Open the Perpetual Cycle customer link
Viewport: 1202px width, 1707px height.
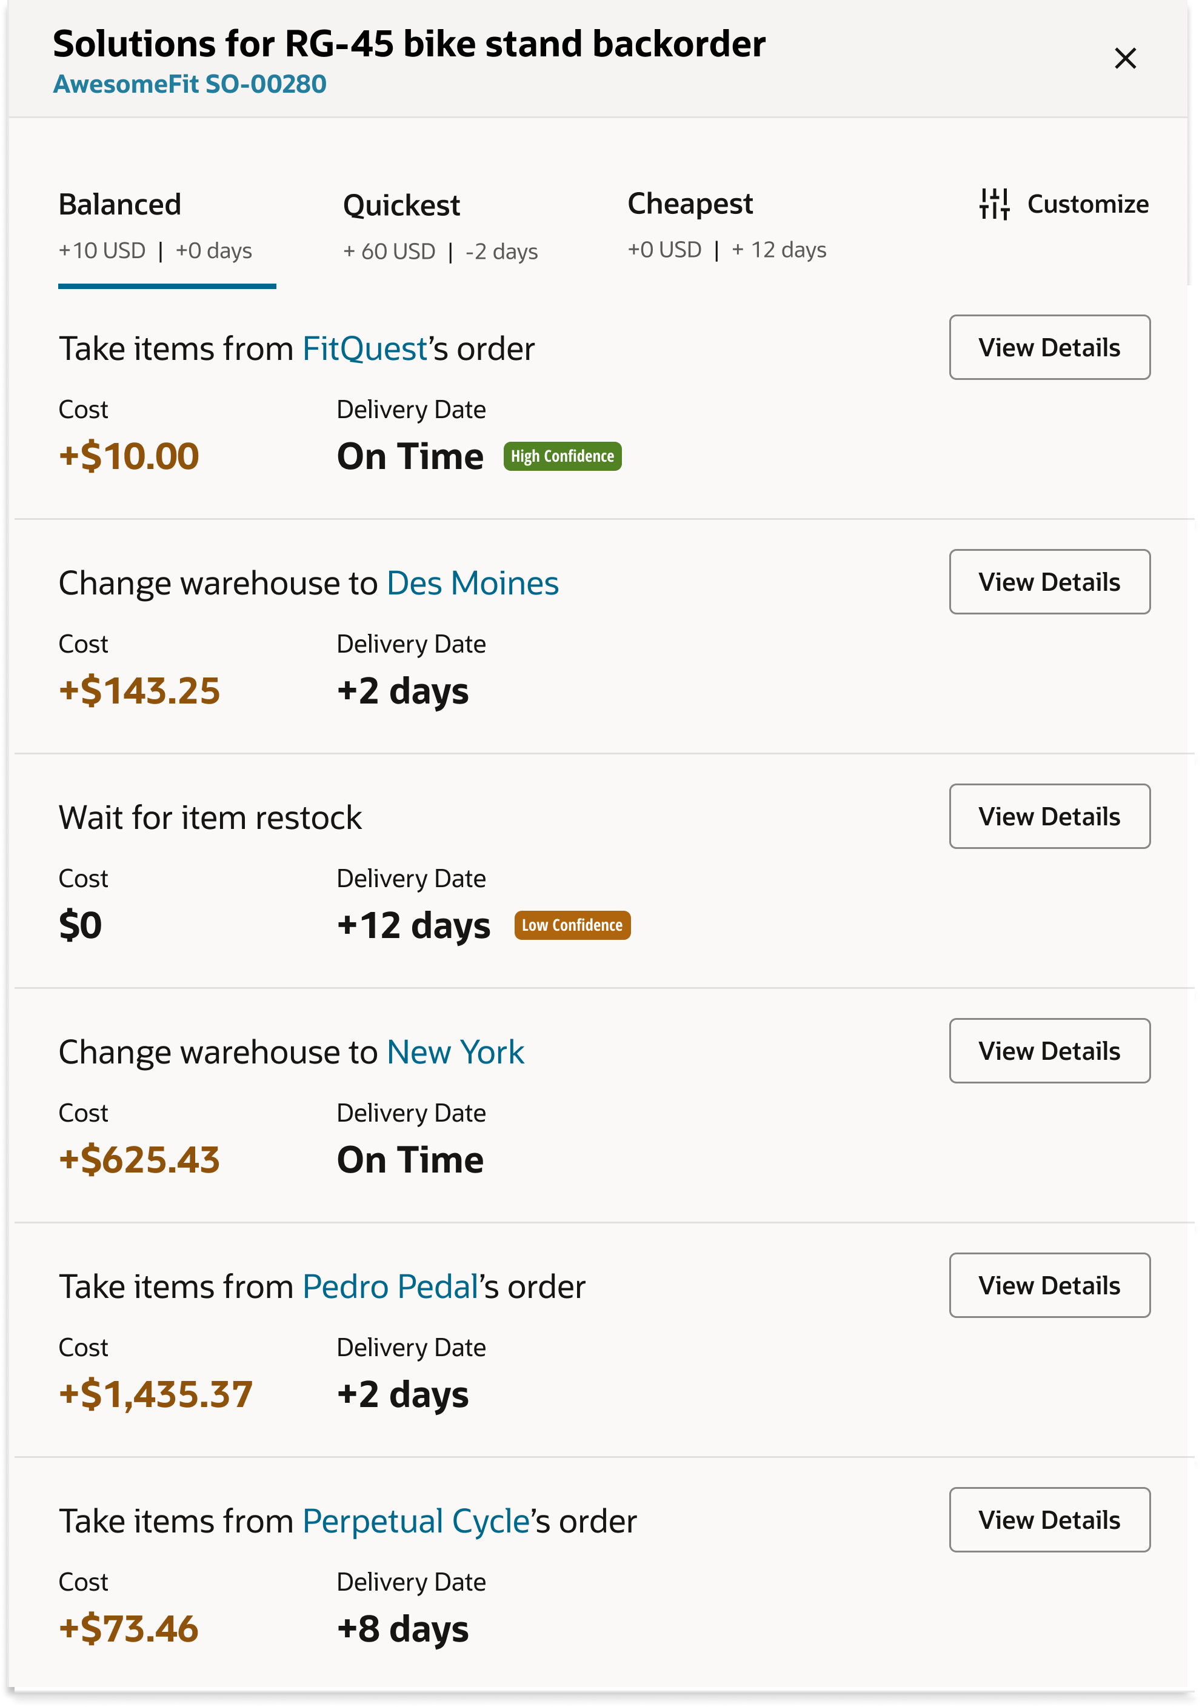[416, 1521]
